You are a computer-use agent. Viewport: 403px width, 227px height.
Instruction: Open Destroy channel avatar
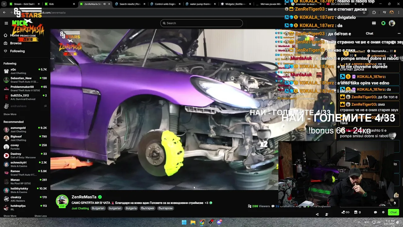pos(6,155)
